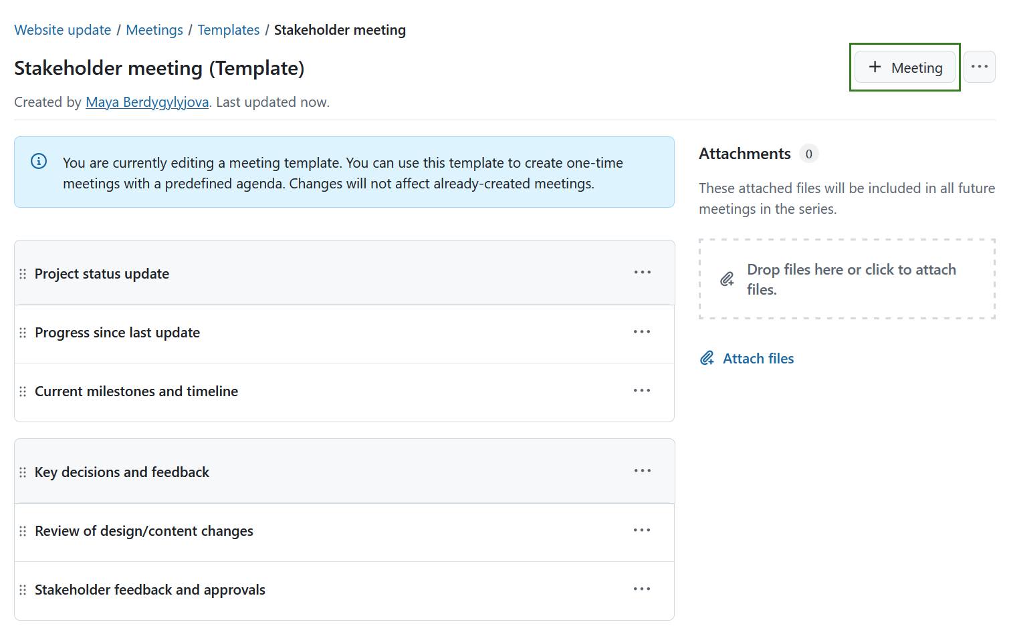Grab the drag handle of Project status update

coord(23,273)
